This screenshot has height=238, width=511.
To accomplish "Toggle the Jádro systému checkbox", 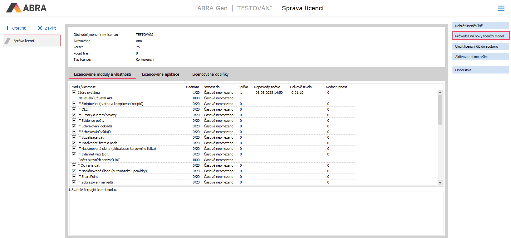I will click(x=74, y=93).
